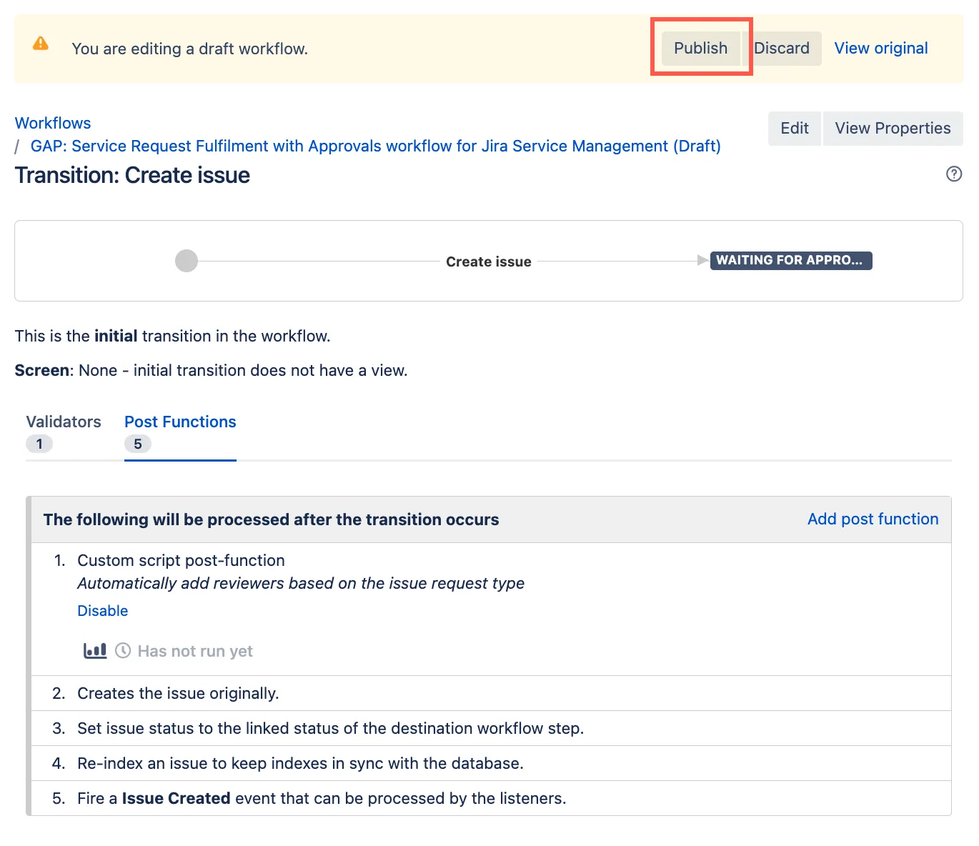Click the Automatically add reviewers description

301,583
